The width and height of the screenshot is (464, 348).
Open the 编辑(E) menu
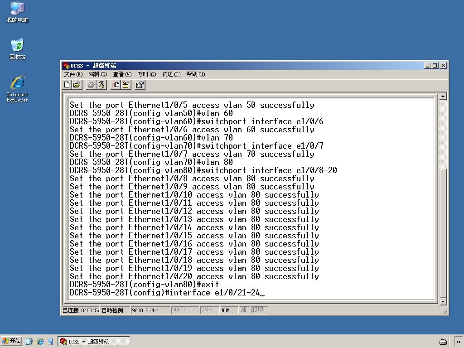click(x=98, y=74)
